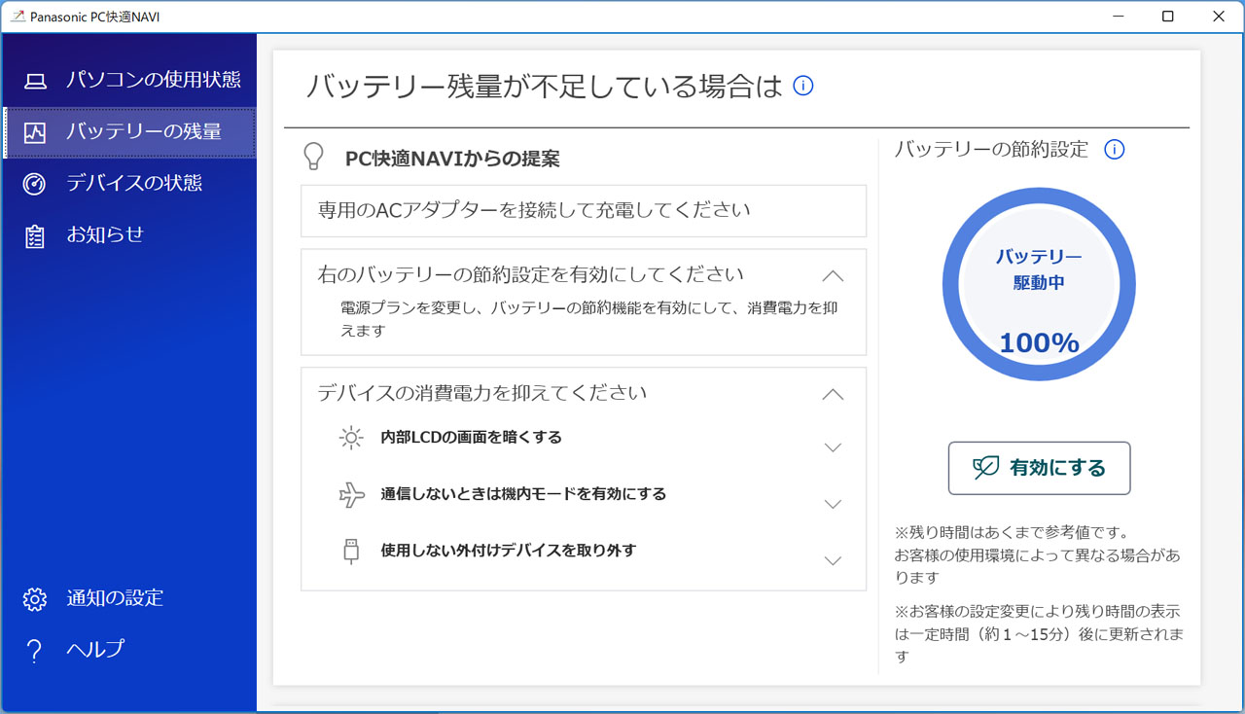Click the light bulb icon beside PC快適NAVIからの提案
Image resolution: width=1245 pixels, height=714 pixels.
click(x=313, y=158)
